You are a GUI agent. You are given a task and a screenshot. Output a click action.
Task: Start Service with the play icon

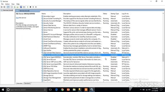28,7
